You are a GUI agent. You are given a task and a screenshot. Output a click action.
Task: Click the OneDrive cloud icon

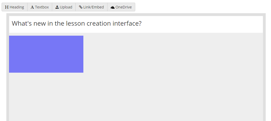(112, 7)
